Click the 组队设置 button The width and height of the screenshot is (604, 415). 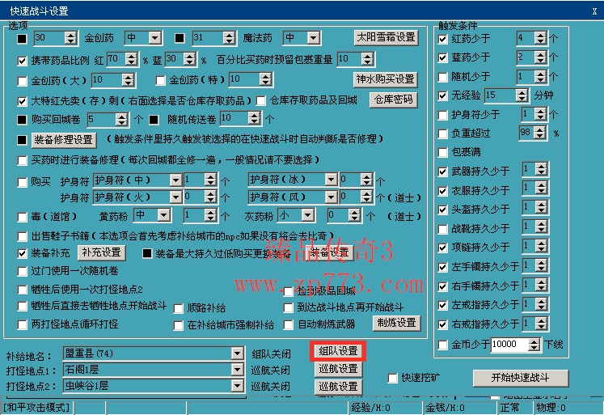tap(338, 351)
